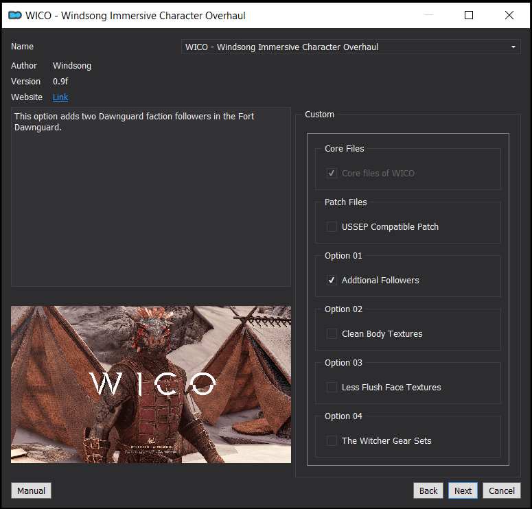The width and height of the screenshot is (532, 509).
Task: Click the WICO preview image
Action: pos(151,385)
